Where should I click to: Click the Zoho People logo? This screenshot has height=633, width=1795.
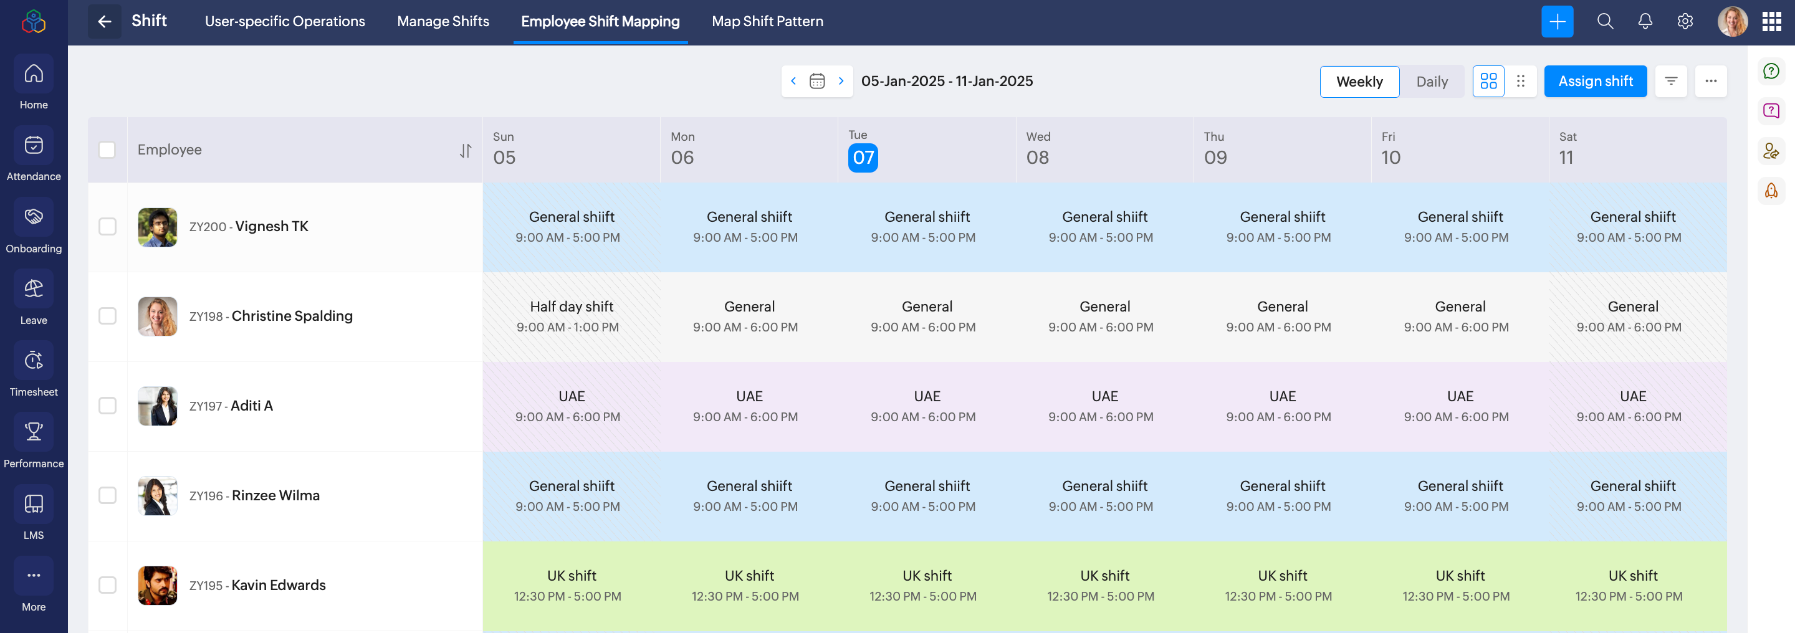[34, 22]
